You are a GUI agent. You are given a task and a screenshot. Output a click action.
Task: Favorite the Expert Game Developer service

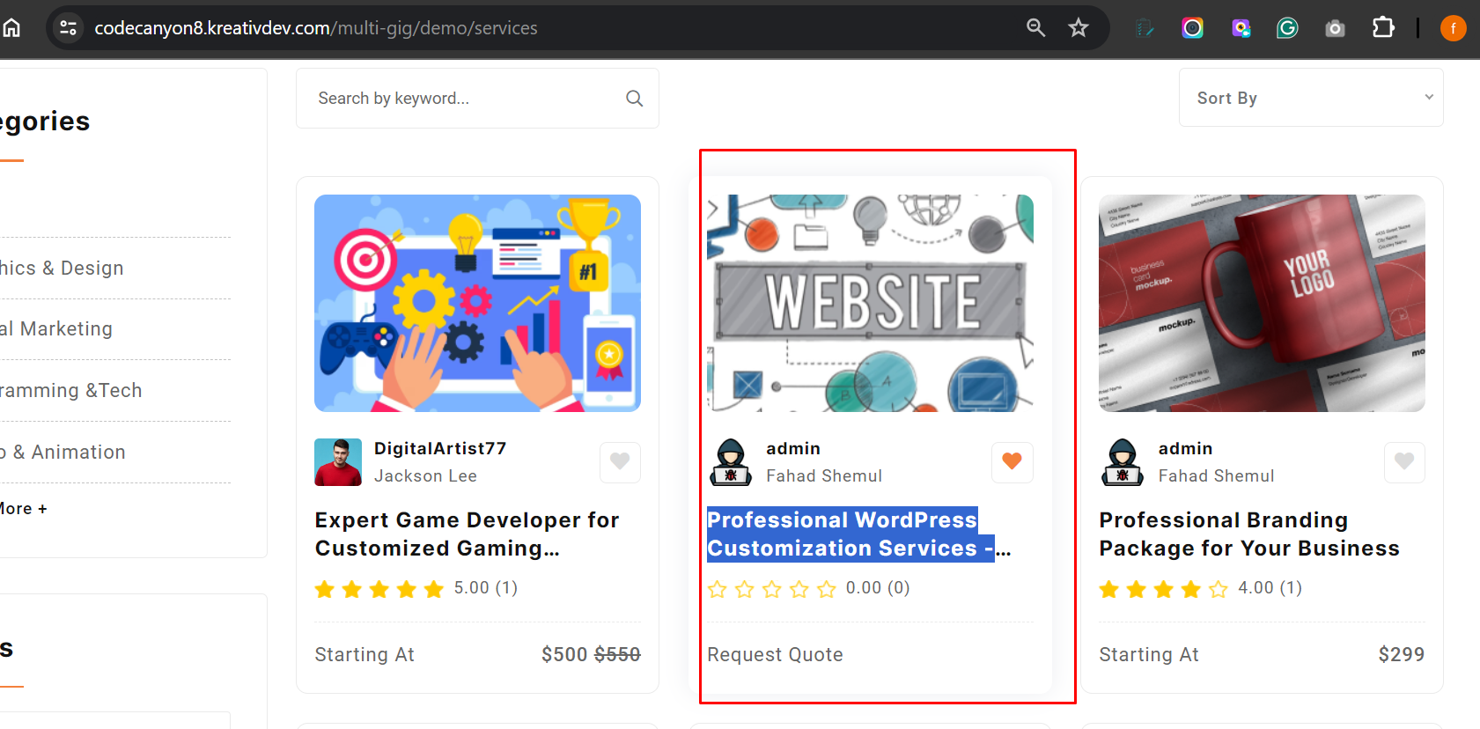tap(620, 461)
